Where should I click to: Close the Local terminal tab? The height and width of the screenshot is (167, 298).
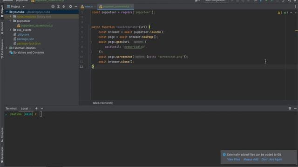click(x=30, y=109)
